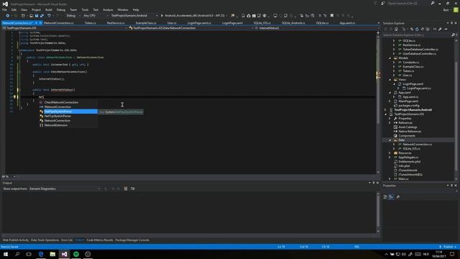Switch to the RestService.cs tab
This screenshot has height=259, width=460.
click(116, 23)
